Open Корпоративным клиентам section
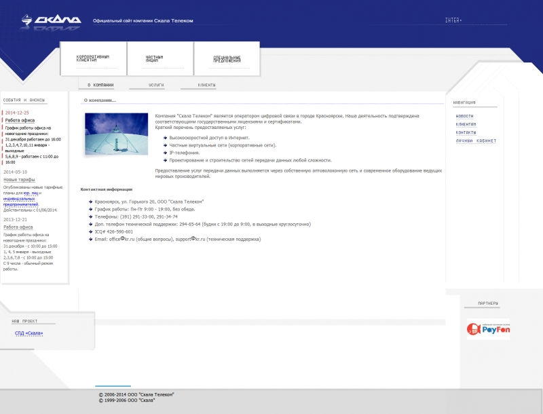 (93, 58)
